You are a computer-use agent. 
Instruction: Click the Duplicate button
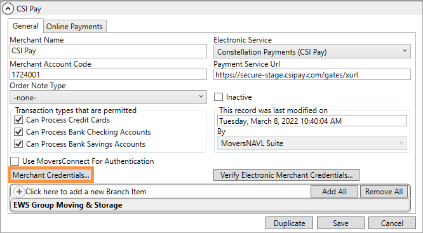click(x=289, y=223)
